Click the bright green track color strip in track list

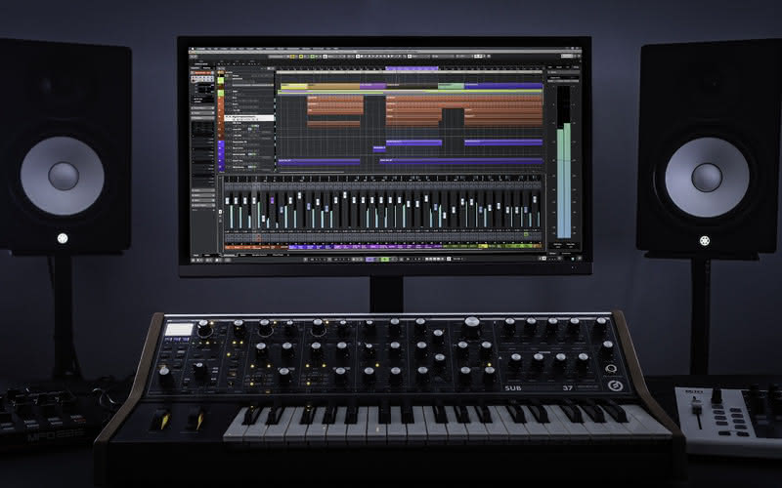221,80
